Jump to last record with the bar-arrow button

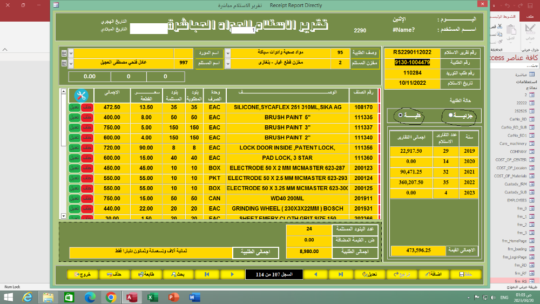[341, 274]
